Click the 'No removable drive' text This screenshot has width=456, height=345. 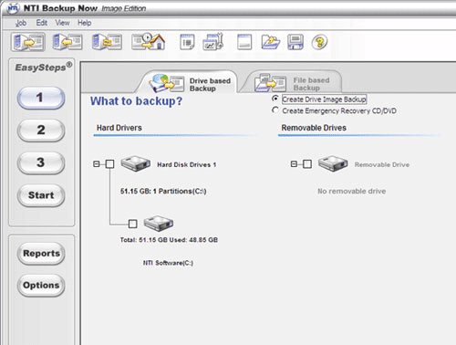click(x=352, y=191)
